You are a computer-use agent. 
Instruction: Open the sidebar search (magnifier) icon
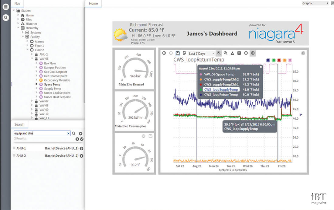coord(6,18)
